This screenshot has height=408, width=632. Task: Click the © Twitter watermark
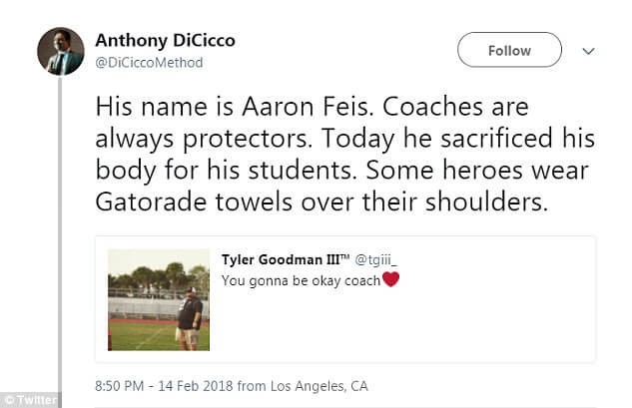point(29,399)
